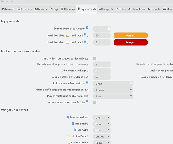Click the orange Warning button
The width and height of the screenshot is (173, 144).
click(x=131, y=35)
